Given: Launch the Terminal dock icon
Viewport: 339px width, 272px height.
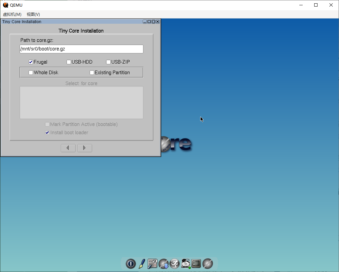Looking at the screenshot, I should point(196,263).
